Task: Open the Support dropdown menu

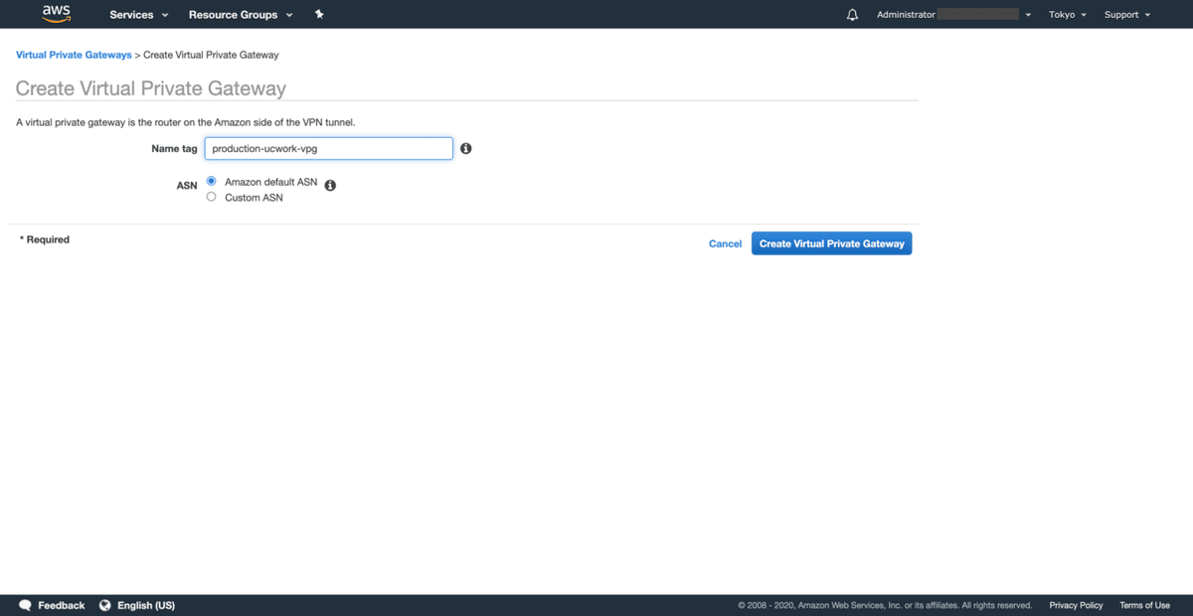Action: 1126,15
